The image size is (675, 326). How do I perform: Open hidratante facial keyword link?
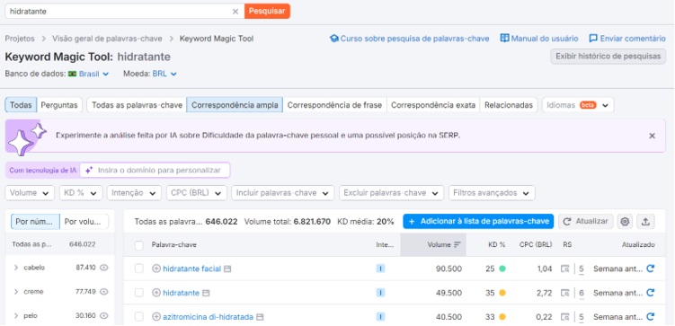[192, 269]
